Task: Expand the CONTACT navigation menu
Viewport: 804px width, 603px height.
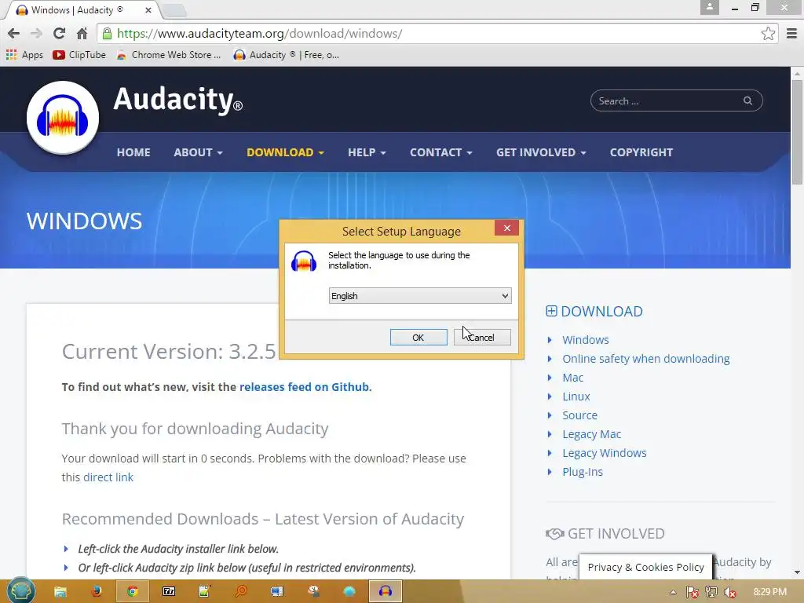Action: [441, 152]
